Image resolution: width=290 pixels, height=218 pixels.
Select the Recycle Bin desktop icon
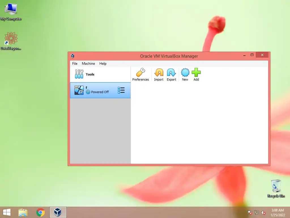[x=276, y=189]
